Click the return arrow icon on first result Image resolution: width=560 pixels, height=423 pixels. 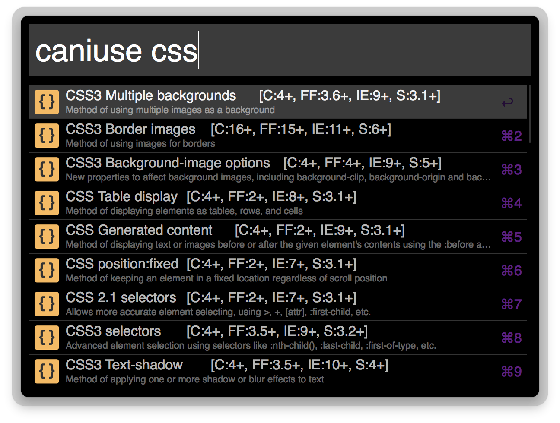[x=507, y=102]
